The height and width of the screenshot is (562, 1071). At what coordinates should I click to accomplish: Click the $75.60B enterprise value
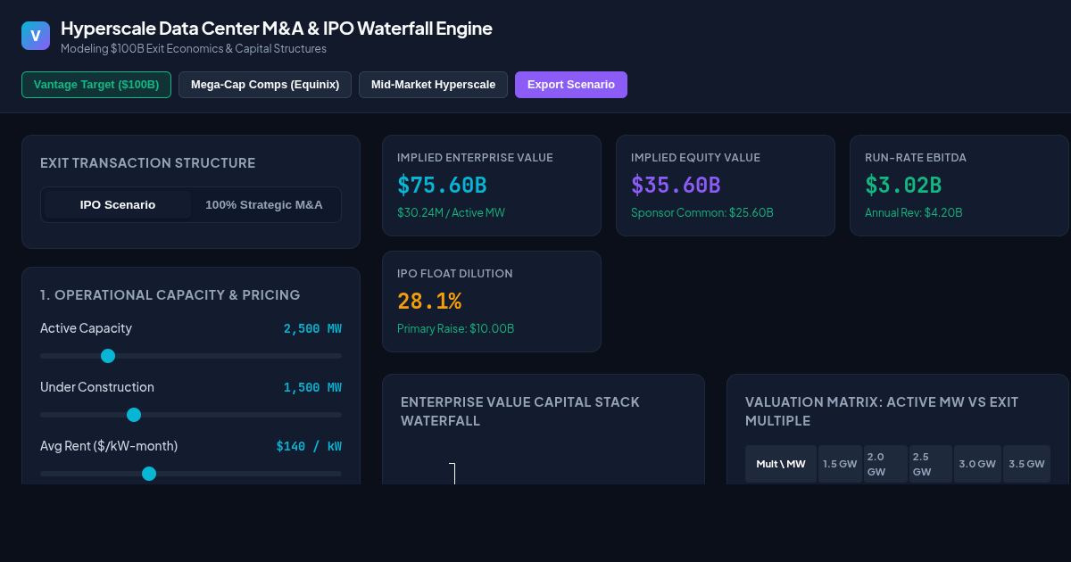pos(442,186)
